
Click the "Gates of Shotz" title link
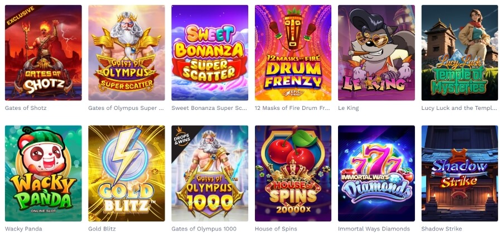click(26, 108)
